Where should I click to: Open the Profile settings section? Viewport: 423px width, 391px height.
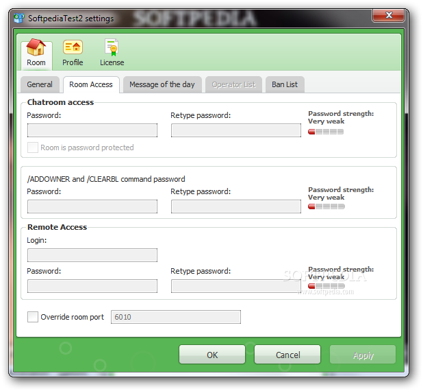click(x=73, y=54)
